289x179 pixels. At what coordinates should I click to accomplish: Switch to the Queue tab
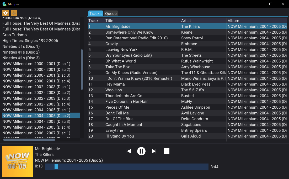pos(111,13)
